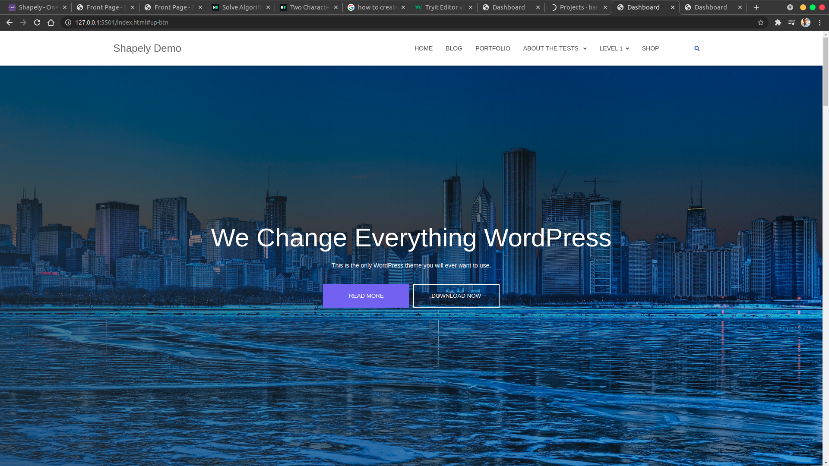Screen dimensions: 829x466
Task: Click the Download Now button
Action: [x=456, y=296]
